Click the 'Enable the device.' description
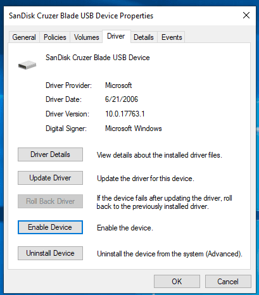 coord(125,228)
